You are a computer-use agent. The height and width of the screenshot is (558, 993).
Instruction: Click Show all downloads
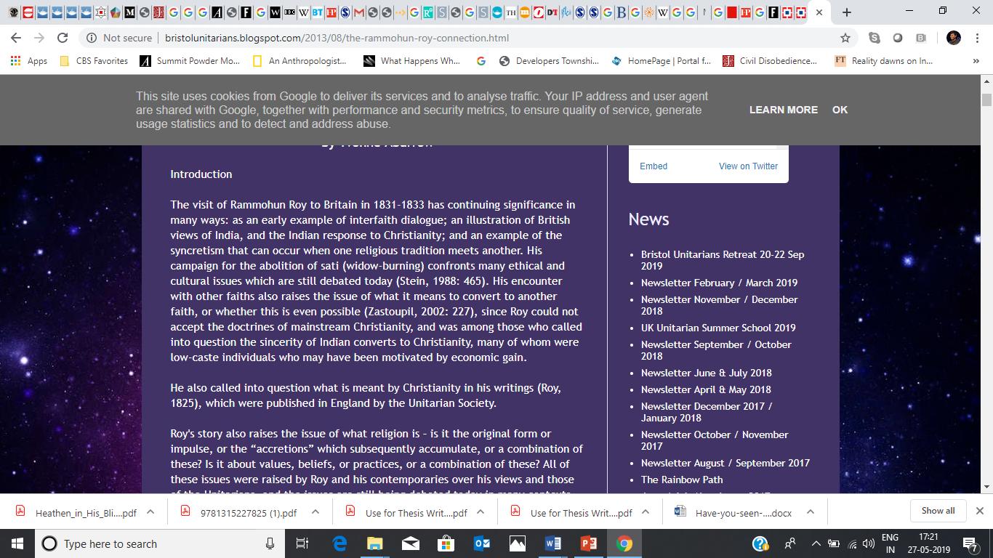click(x=938, y=511)
